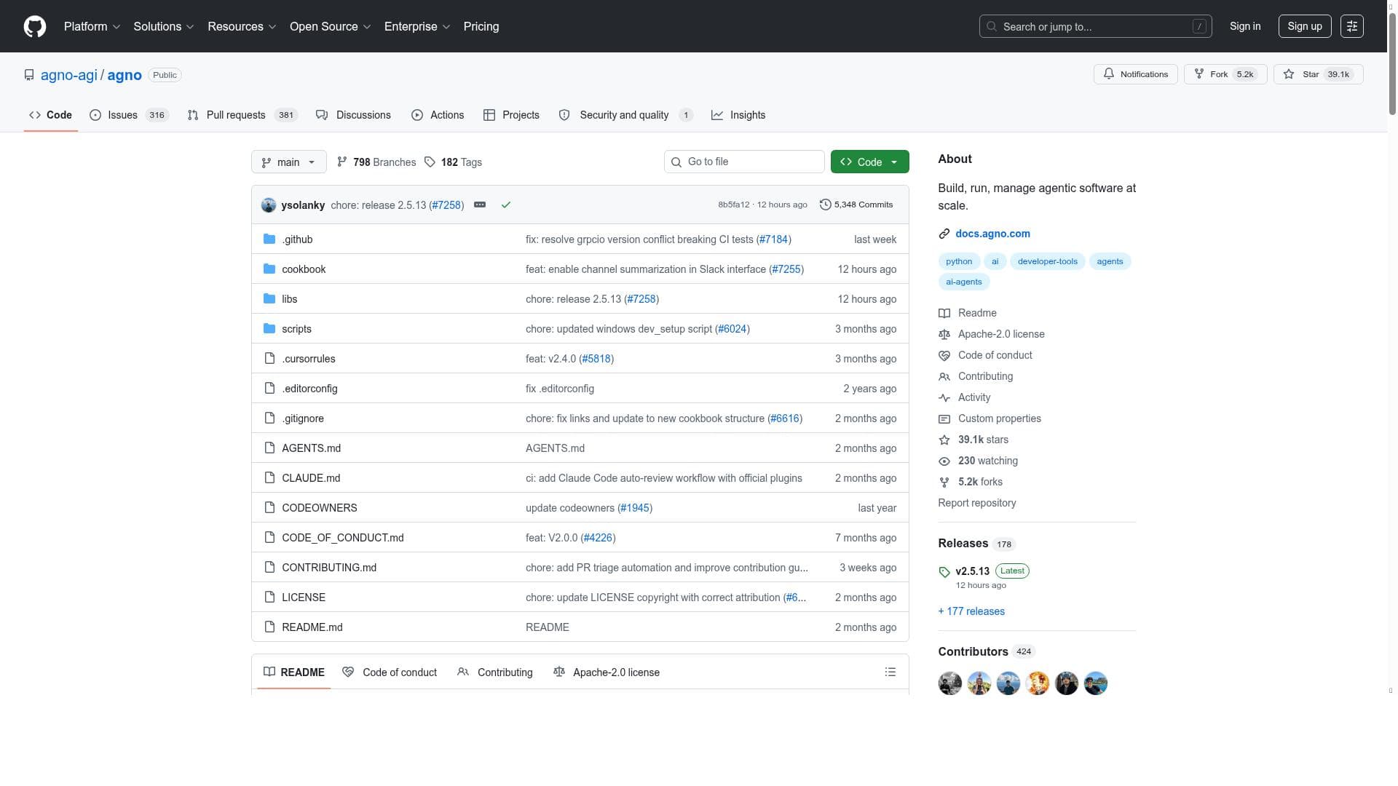Screen dimensions: 1398x786
Task: Click the pulse icon next to Activity
Action: coord(944,398)
